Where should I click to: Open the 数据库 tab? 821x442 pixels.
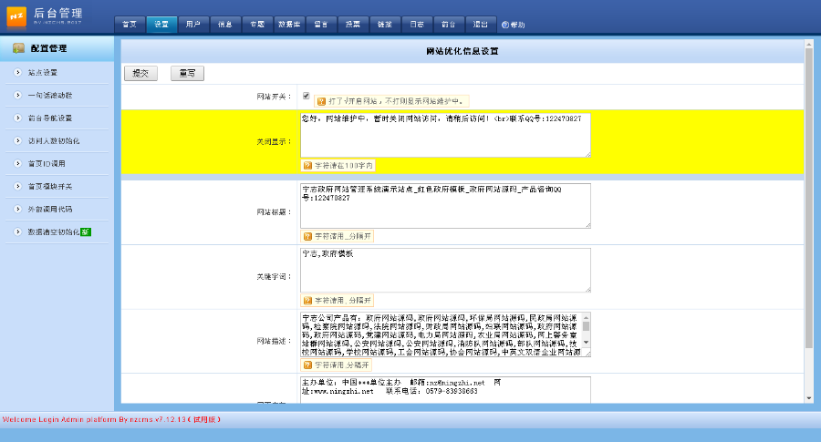(289, 25)
